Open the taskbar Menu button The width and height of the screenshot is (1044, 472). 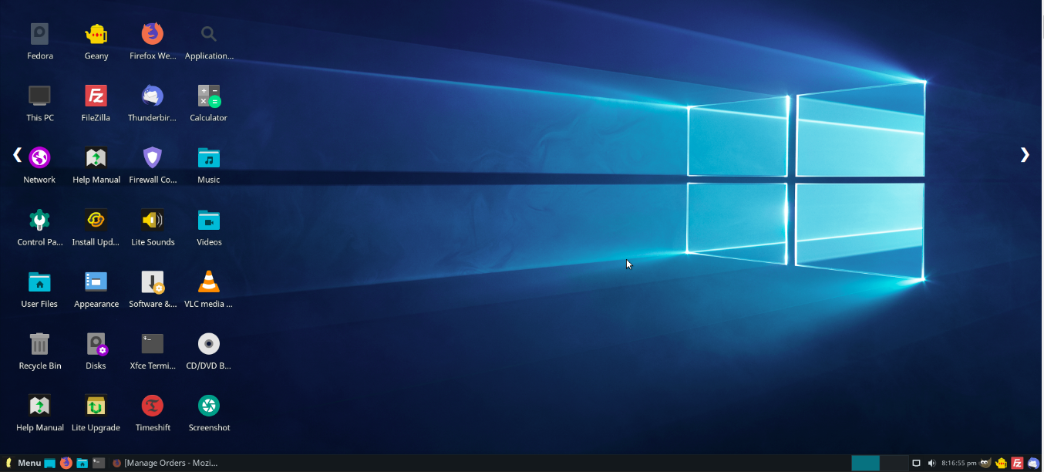[x=22, y=463]
